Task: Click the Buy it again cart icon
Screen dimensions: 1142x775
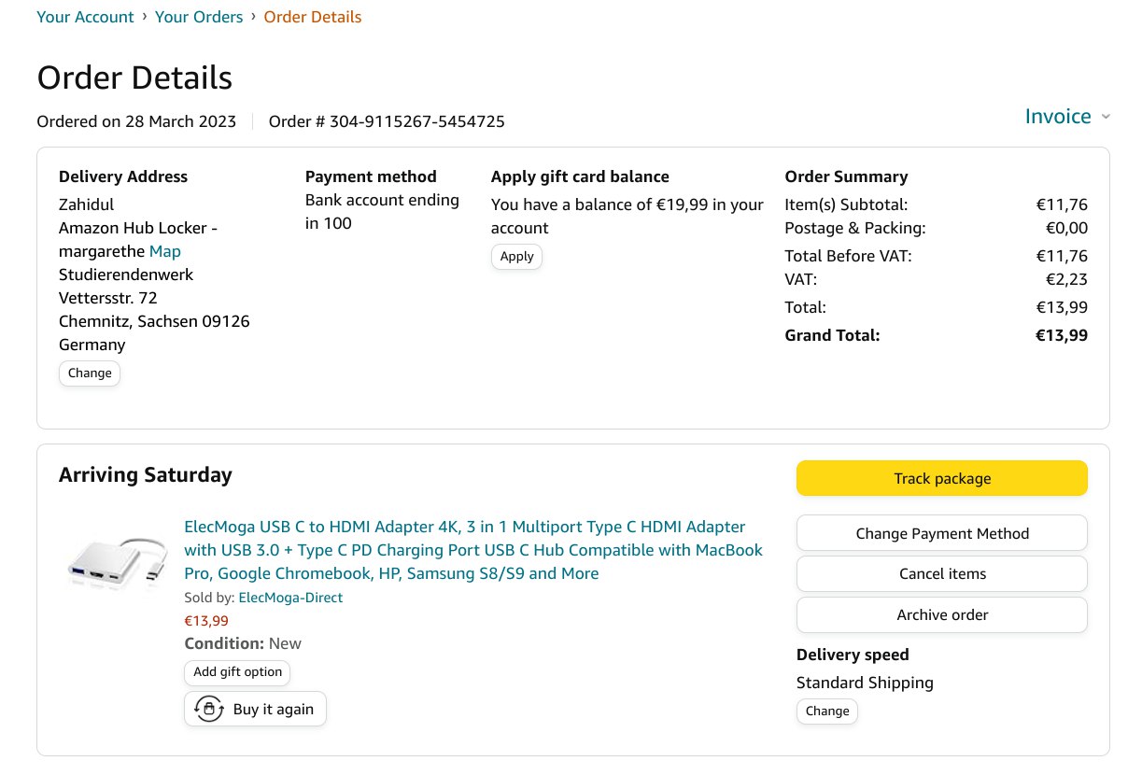Action: tap(208, 710)
